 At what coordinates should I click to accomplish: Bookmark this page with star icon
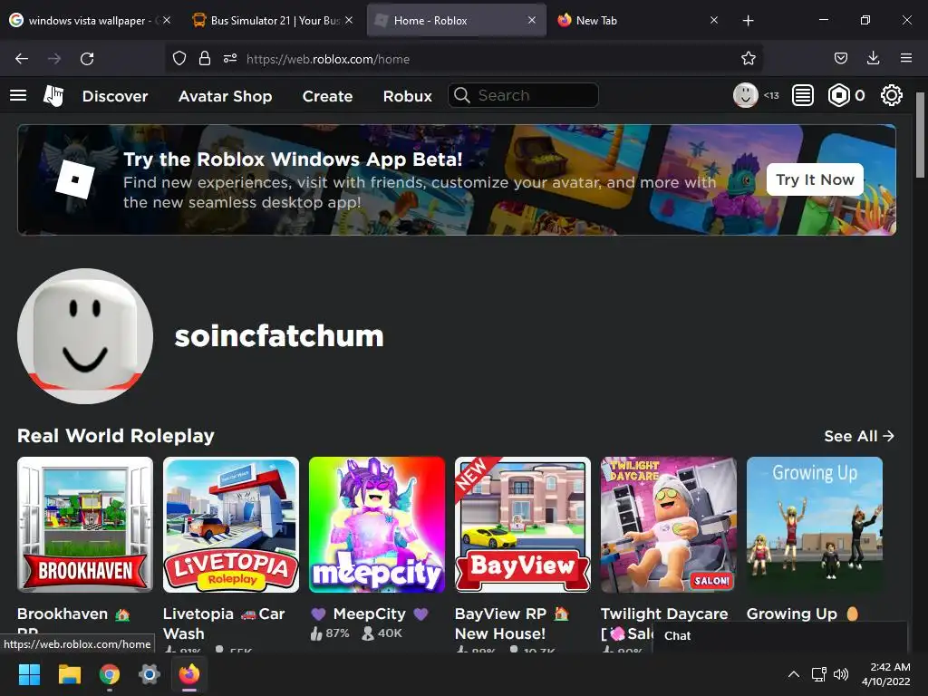(x=748, y=59)
